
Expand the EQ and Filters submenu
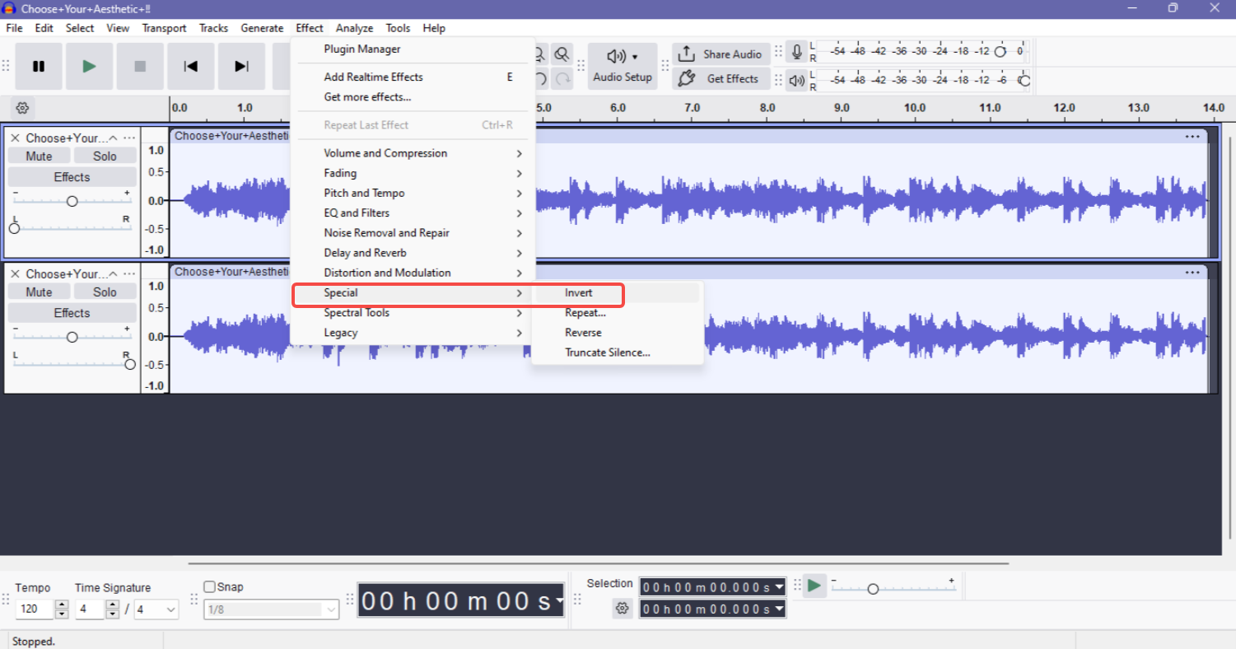413,213
